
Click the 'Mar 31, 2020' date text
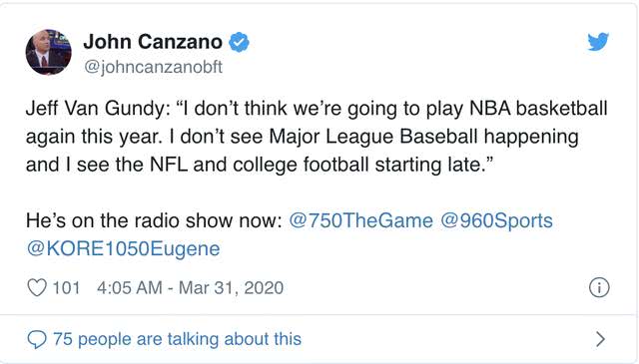[231, 288]
